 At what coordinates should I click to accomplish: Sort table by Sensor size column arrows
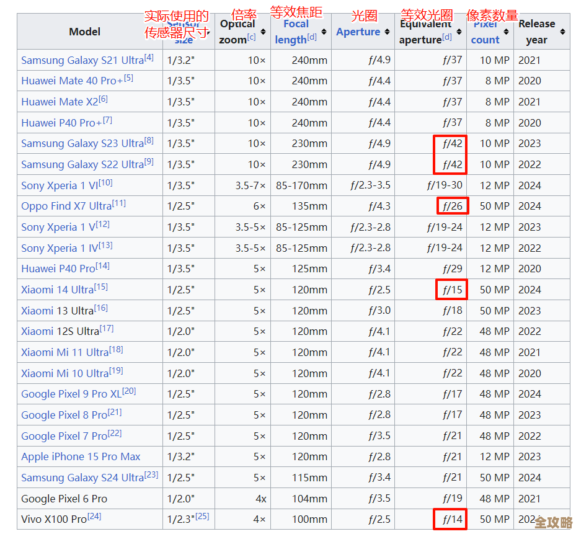coord(208,32)
